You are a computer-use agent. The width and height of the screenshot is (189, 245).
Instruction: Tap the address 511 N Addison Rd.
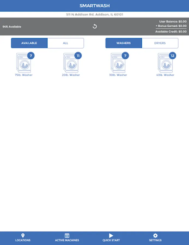click(95, 14)
